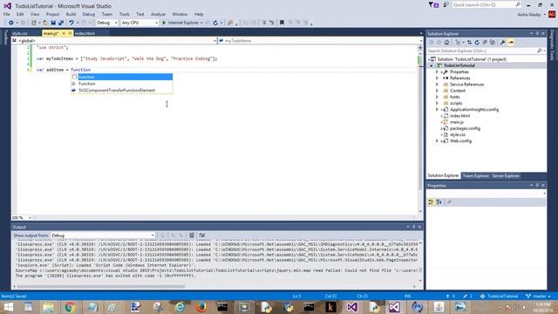Select index.html in Solution Explorer
558x314 pixels.
459,116
